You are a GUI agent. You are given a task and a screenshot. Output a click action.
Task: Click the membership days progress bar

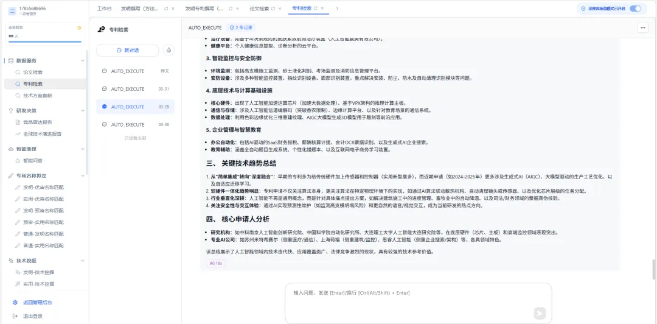[x=45, y=41]
